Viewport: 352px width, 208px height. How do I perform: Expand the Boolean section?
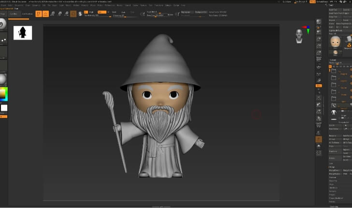(333, 178)
